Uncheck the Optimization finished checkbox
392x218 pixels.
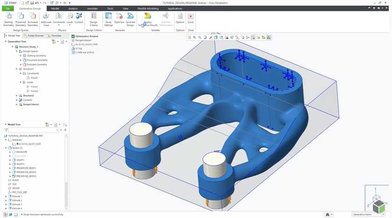(73, 36)
